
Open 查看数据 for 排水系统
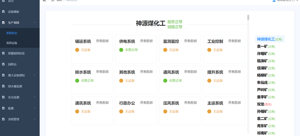[102, 72]
